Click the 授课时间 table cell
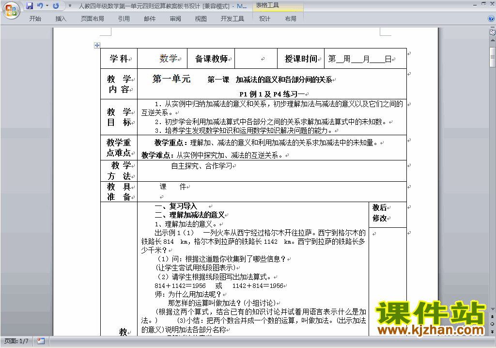Screen dimensions: 496x348 301,59
